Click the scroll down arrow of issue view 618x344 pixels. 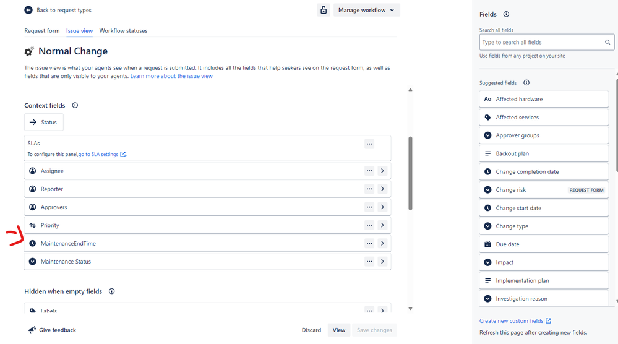(x=410, y=309)
